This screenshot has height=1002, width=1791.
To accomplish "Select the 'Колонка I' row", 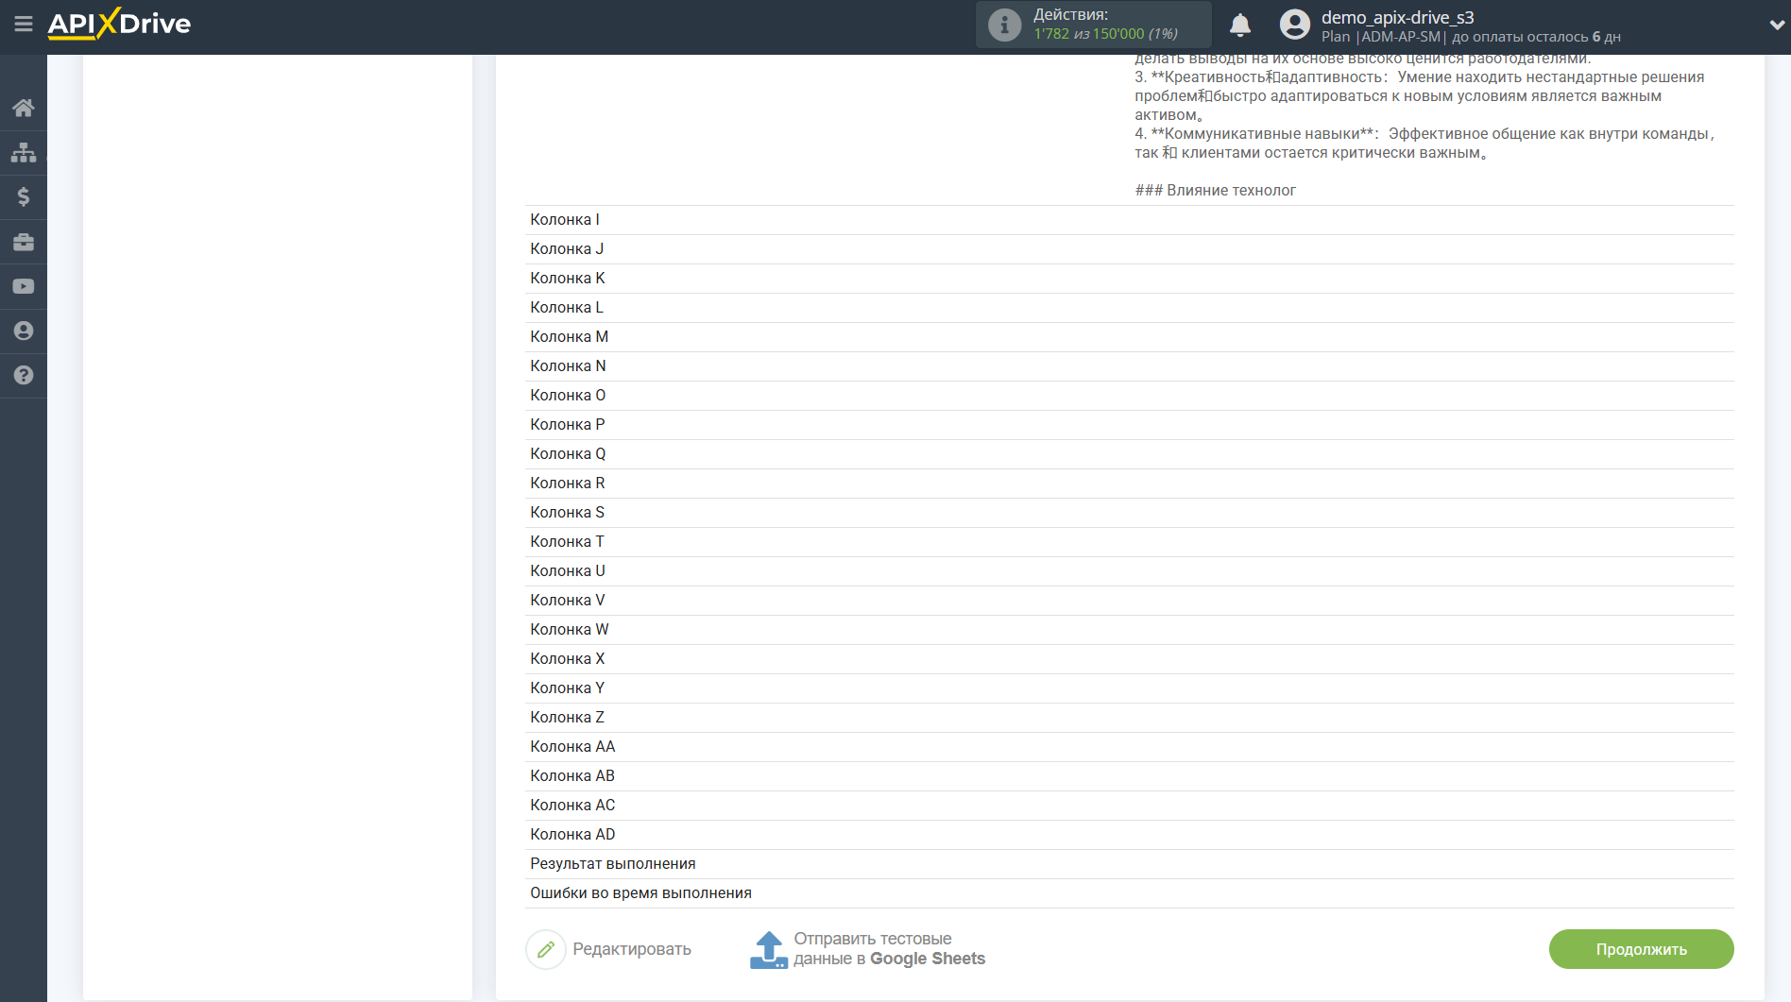I will click(x=1129, y=220).
